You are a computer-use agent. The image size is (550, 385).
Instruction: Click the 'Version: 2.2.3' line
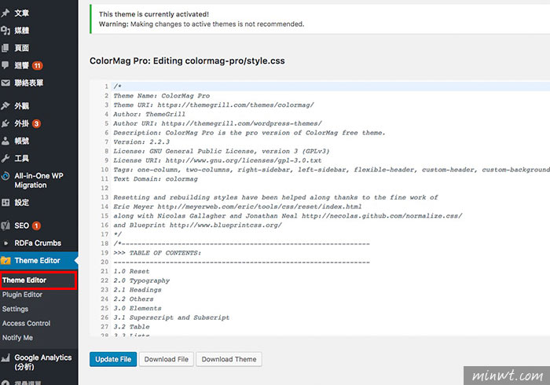(x=141, y=142)
